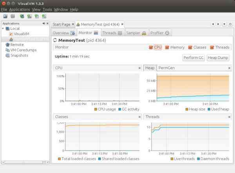Click the Add JMX Connection toolbar icon

22,16
